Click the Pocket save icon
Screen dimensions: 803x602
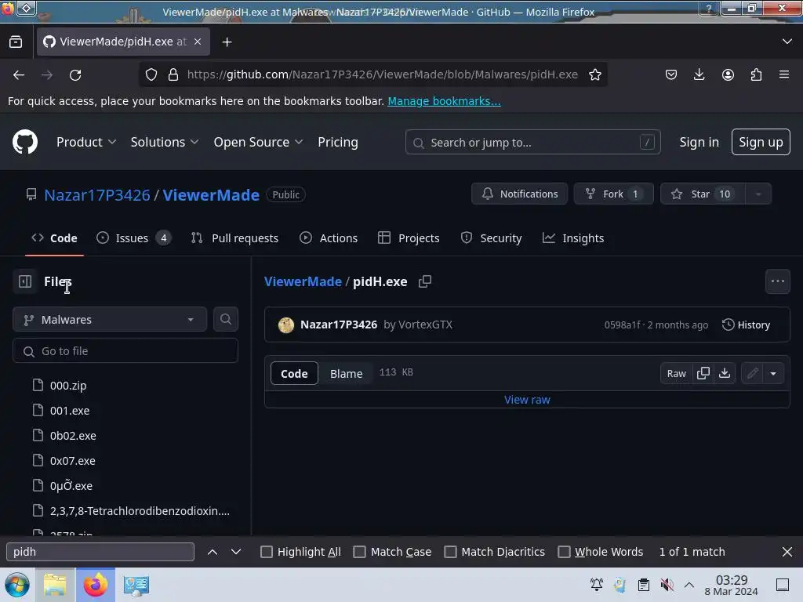pyautogui.click(x=671, y=74)
